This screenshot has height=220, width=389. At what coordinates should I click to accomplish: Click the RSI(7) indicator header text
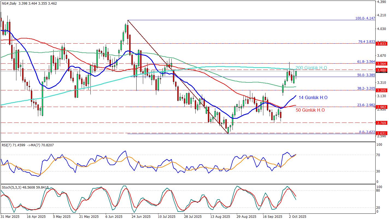(x=28, y=145)
